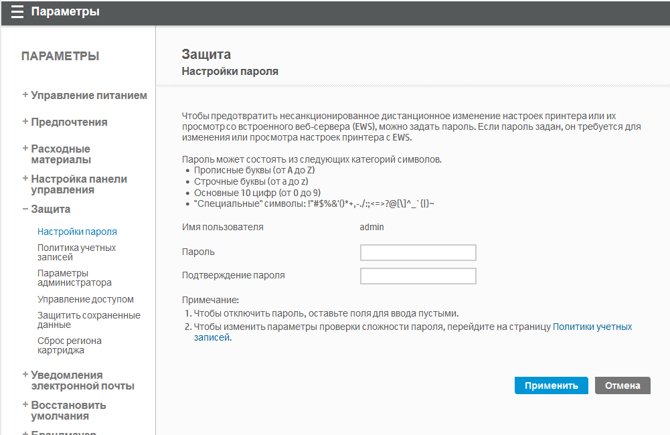Open Параметры администратора page
The image size is (670, 435).
(74, 278)
